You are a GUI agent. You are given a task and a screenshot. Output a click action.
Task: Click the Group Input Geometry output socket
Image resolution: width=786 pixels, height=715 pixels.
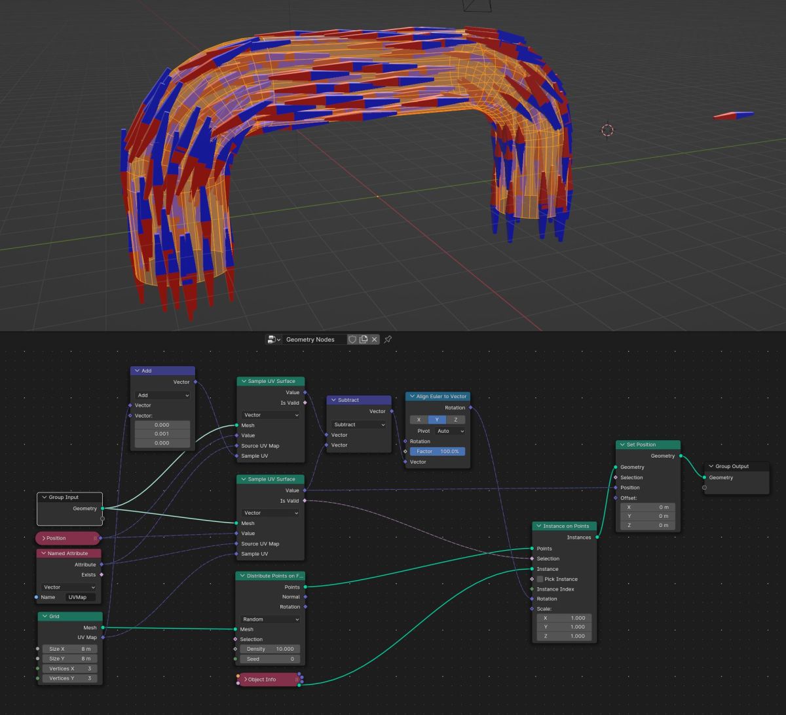(102, 508)
